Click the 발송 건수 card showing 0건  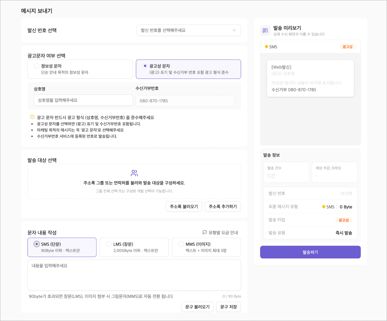click(x=286, y=172)
